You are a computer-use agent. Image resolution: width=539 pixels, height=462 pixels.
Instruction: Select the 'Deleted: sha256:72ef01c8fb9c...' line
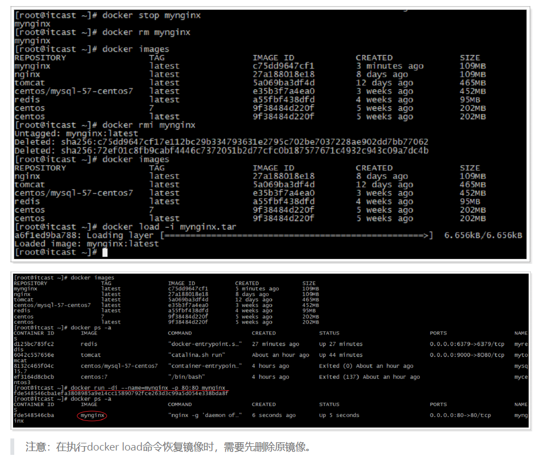click(222, 151)
